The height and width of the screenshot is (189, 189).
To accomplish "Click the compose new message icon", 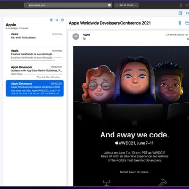I will tap(180, 13).
